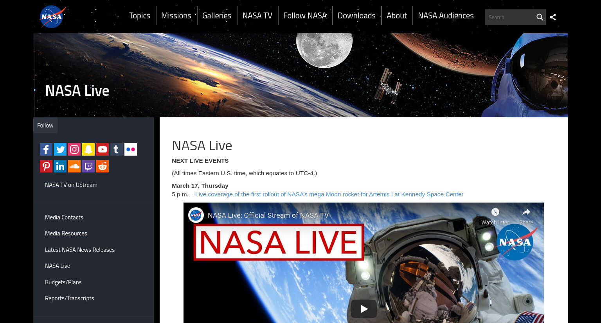Open NASA's Snapchat icon
This screenshot has height=323, width=601.
coord(88,149)
